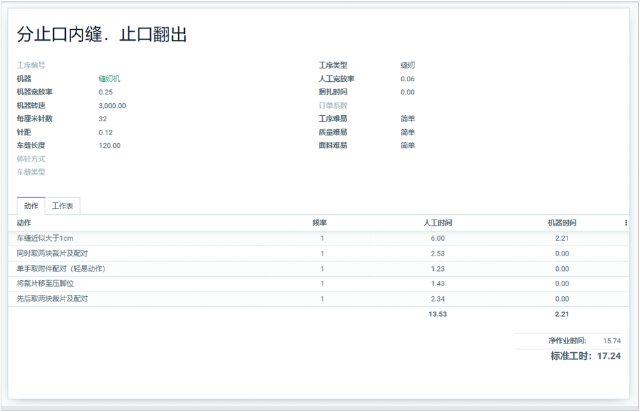
Task: Open the column options kebab menu
Action: point(625,223)
